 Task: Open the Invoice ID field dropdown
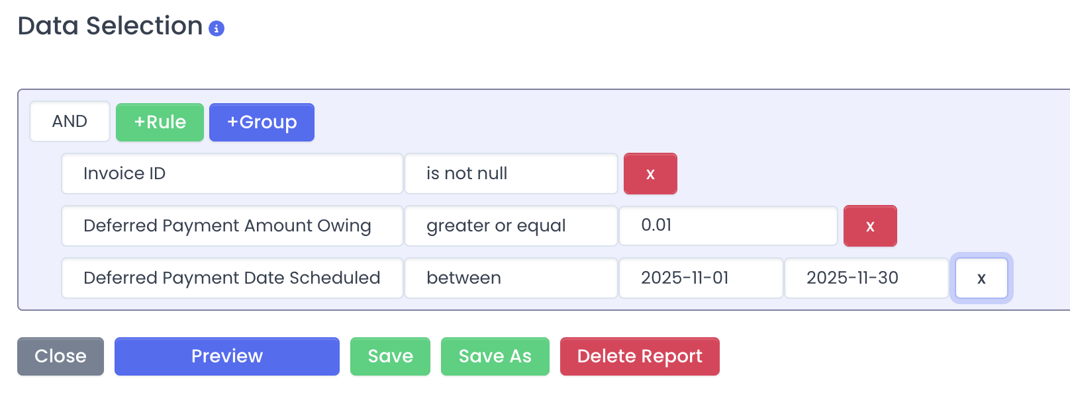click(232, 174)
